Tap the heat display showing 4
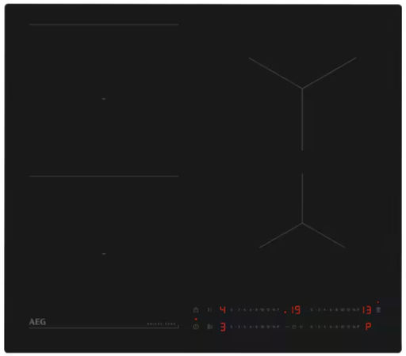Viewport: 406px width, 356px height. [223, 309]
